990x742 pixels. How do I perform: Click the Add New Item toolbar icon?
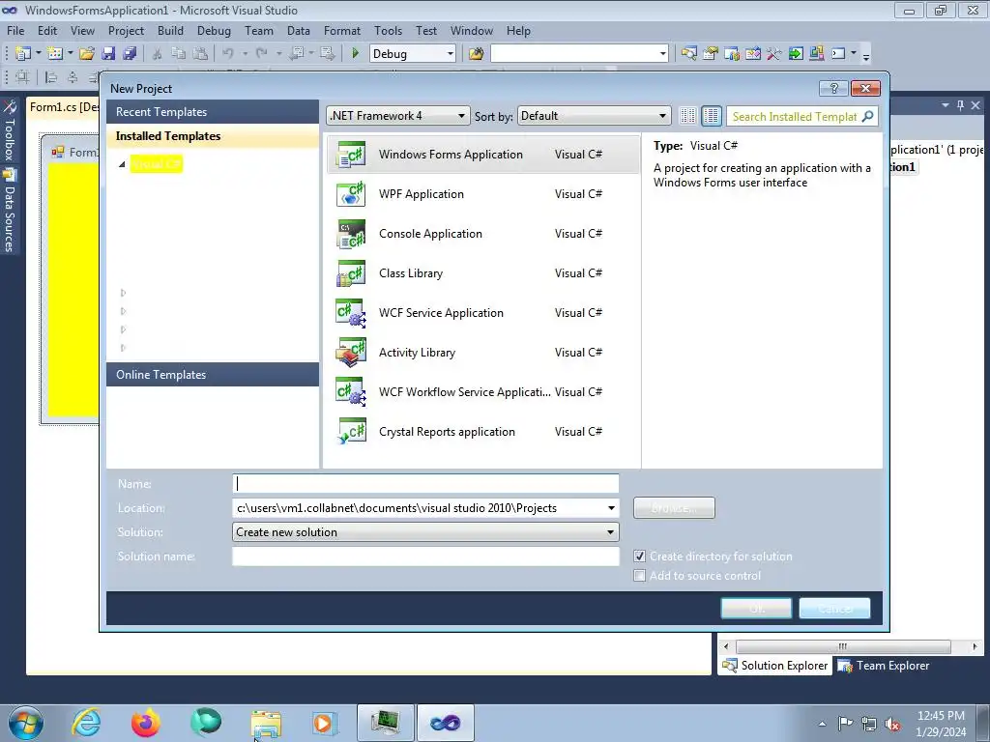pyautogui.click(x=55, y=54)
